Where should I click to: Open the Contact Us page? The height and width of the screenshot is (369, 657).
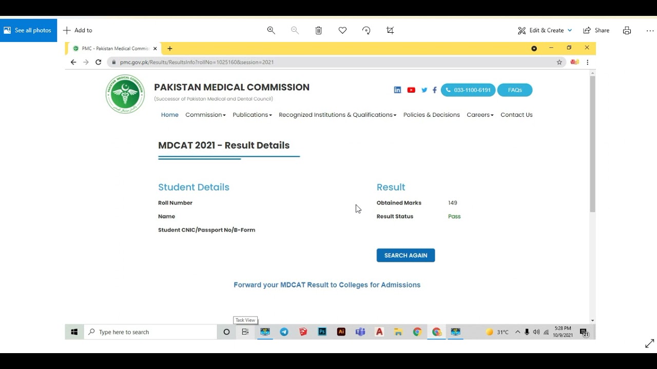coord(516,115)
